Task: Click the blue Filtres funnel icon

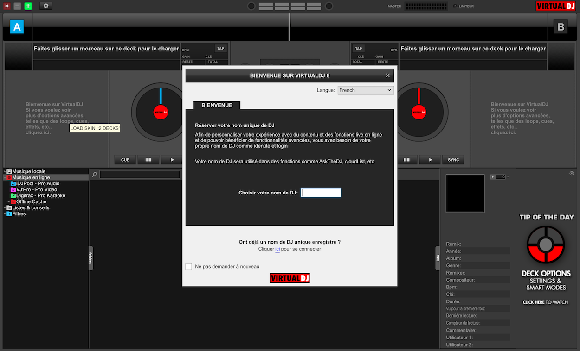Action: (x=9, y=213)
